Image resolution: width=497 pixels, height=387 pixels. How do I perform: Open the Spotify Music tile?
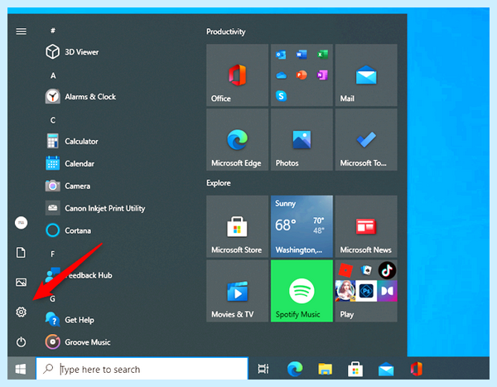pyautogui.click(x=302, y=291)
